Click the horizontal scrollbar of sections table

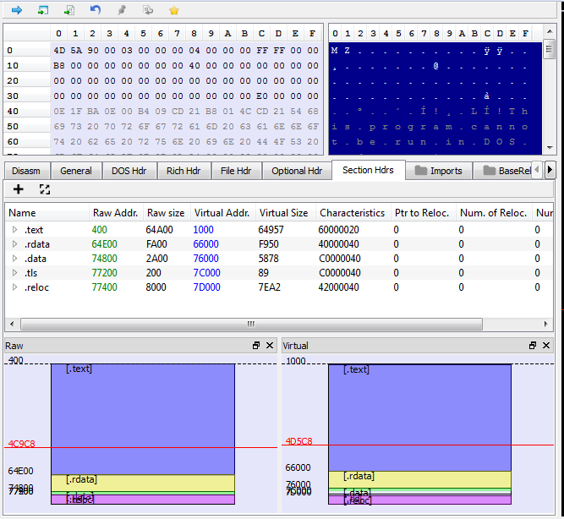point(251,324)
